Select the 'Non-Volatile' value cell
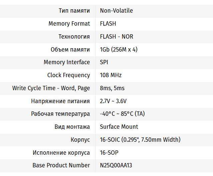 [116, 11]
